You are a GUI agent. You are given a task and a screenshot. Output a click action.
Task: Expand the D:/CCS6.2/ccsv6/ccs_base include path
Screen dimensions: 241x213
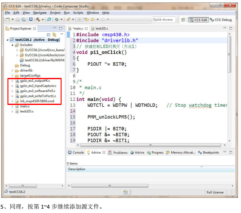(17, 50)
